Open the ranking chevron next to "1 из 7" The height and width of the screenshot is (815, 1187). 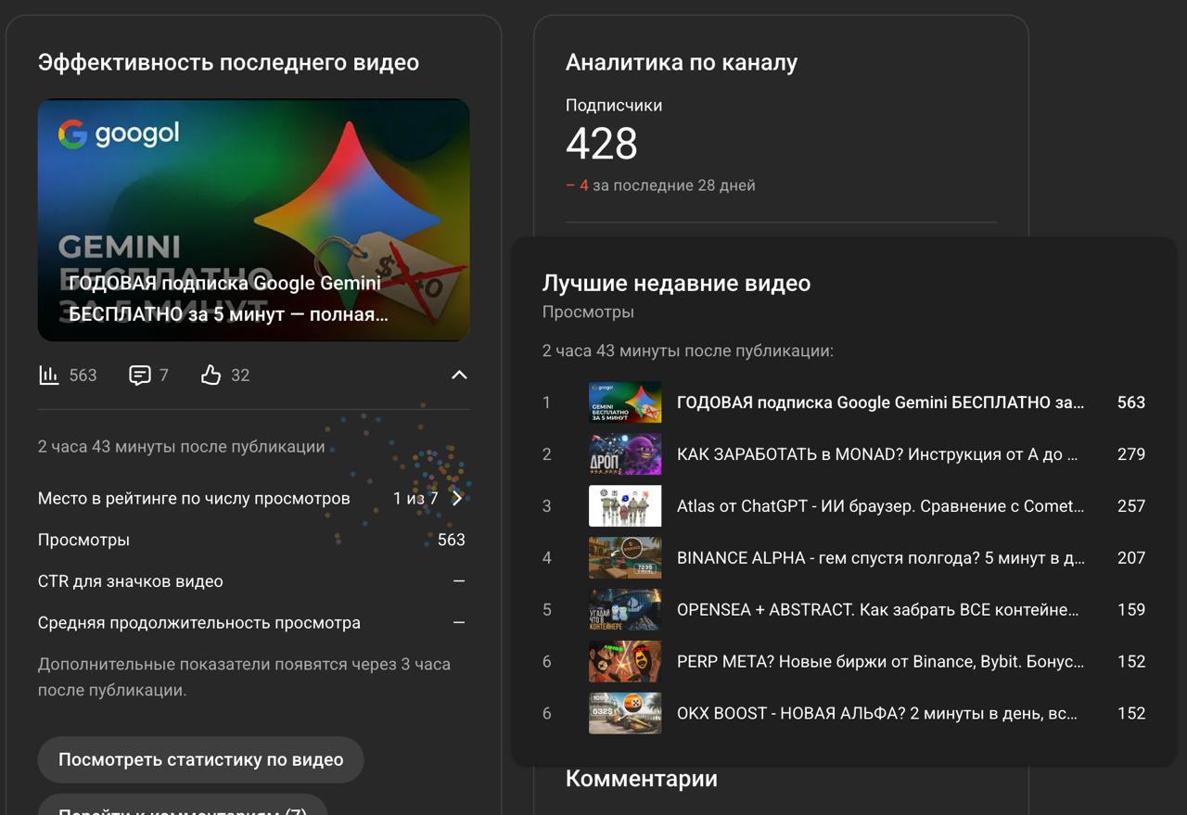[x=457, y=499]
